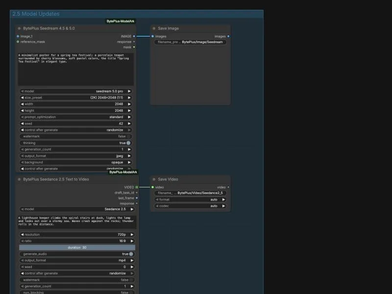Click the BytePlus-ModelArk badge above Seedance node
The image size is (392, 294).
pyautogui.click(x=123, y=172)
